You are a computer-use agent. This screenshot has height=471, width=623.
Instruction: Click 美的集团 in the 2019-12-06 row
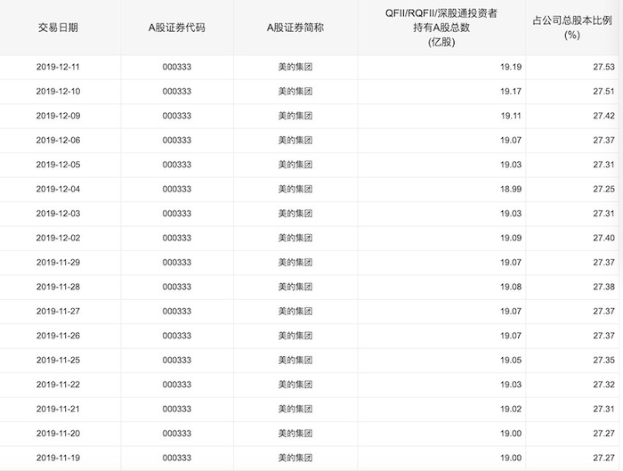coord(295,141)
